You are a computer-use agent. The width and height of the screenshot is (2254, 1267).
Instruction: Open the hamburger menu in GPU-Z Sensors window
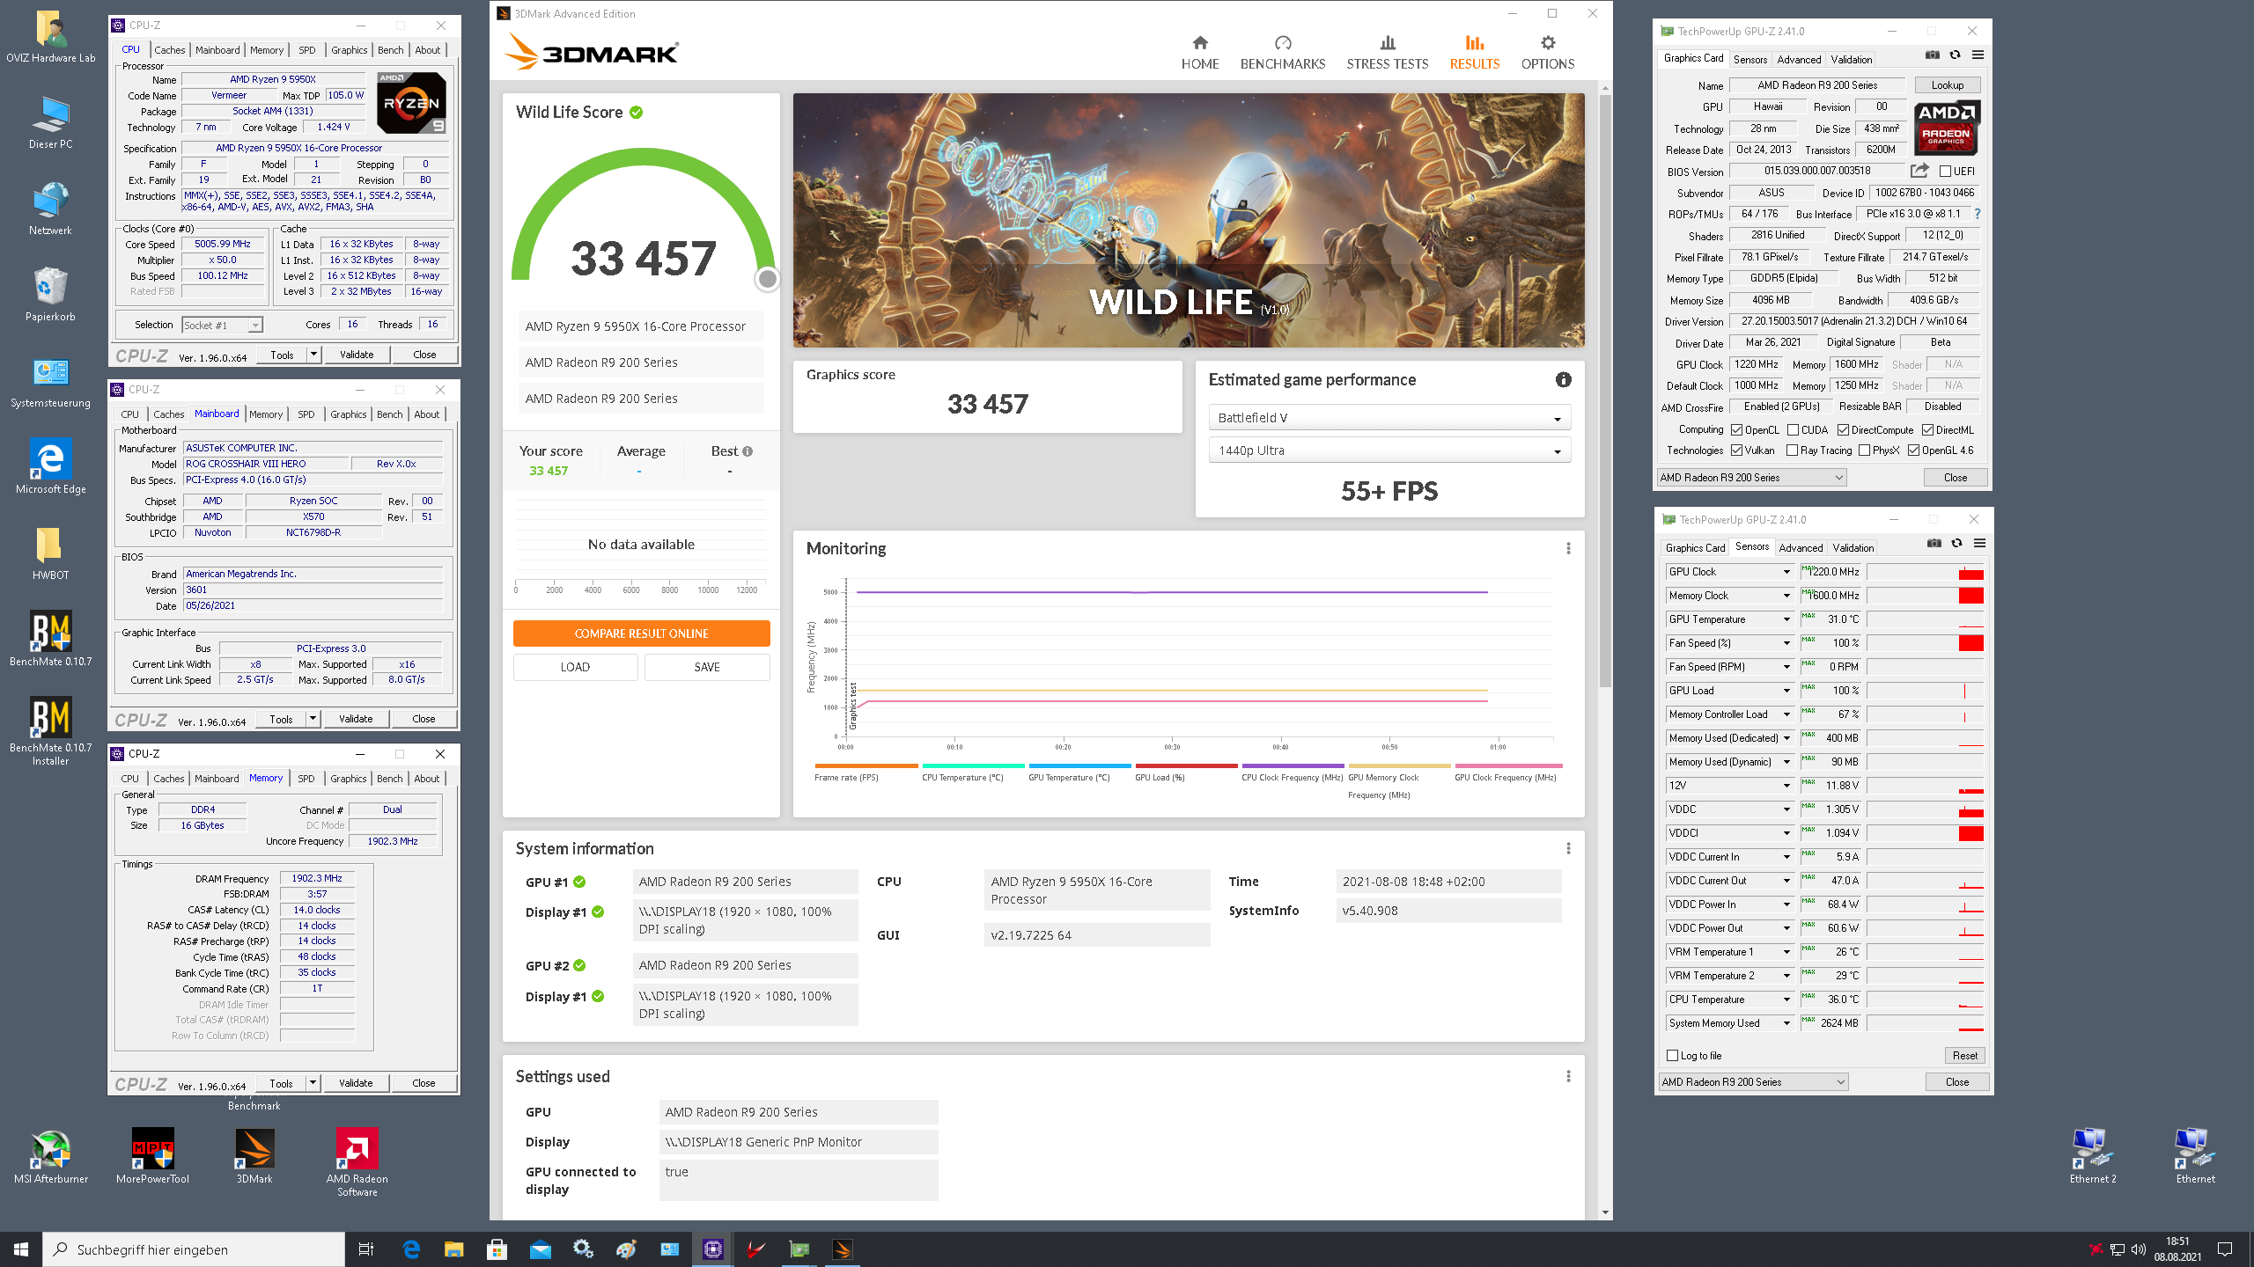coord(1979,544)
